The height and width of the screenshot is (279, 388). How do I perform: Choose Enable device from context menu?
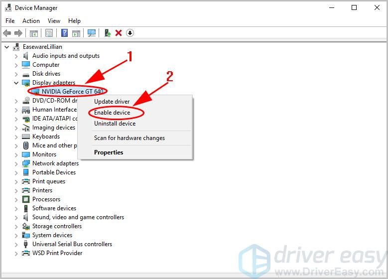(x=112, y=113)
